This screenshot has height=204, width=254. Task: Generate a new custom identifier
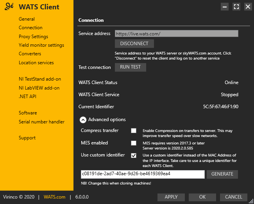(x=222, y=174)
